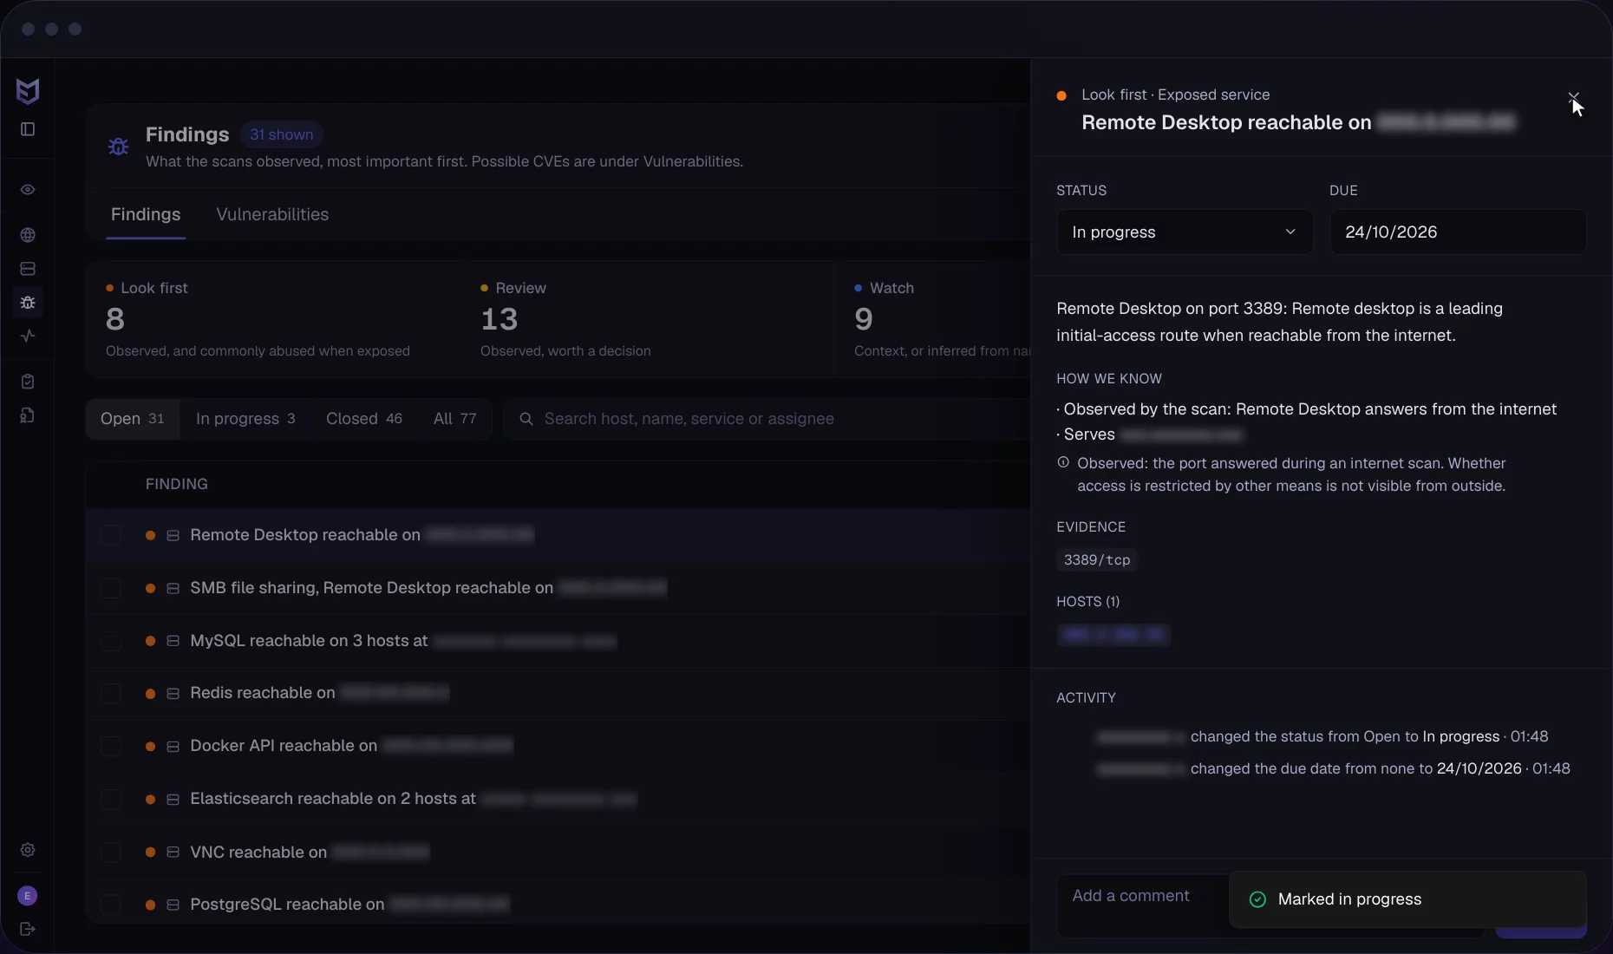Check the Remote Desktop reachable row checkbox
This screenshot has height=954, width=1613.
[x=111, y=535]
